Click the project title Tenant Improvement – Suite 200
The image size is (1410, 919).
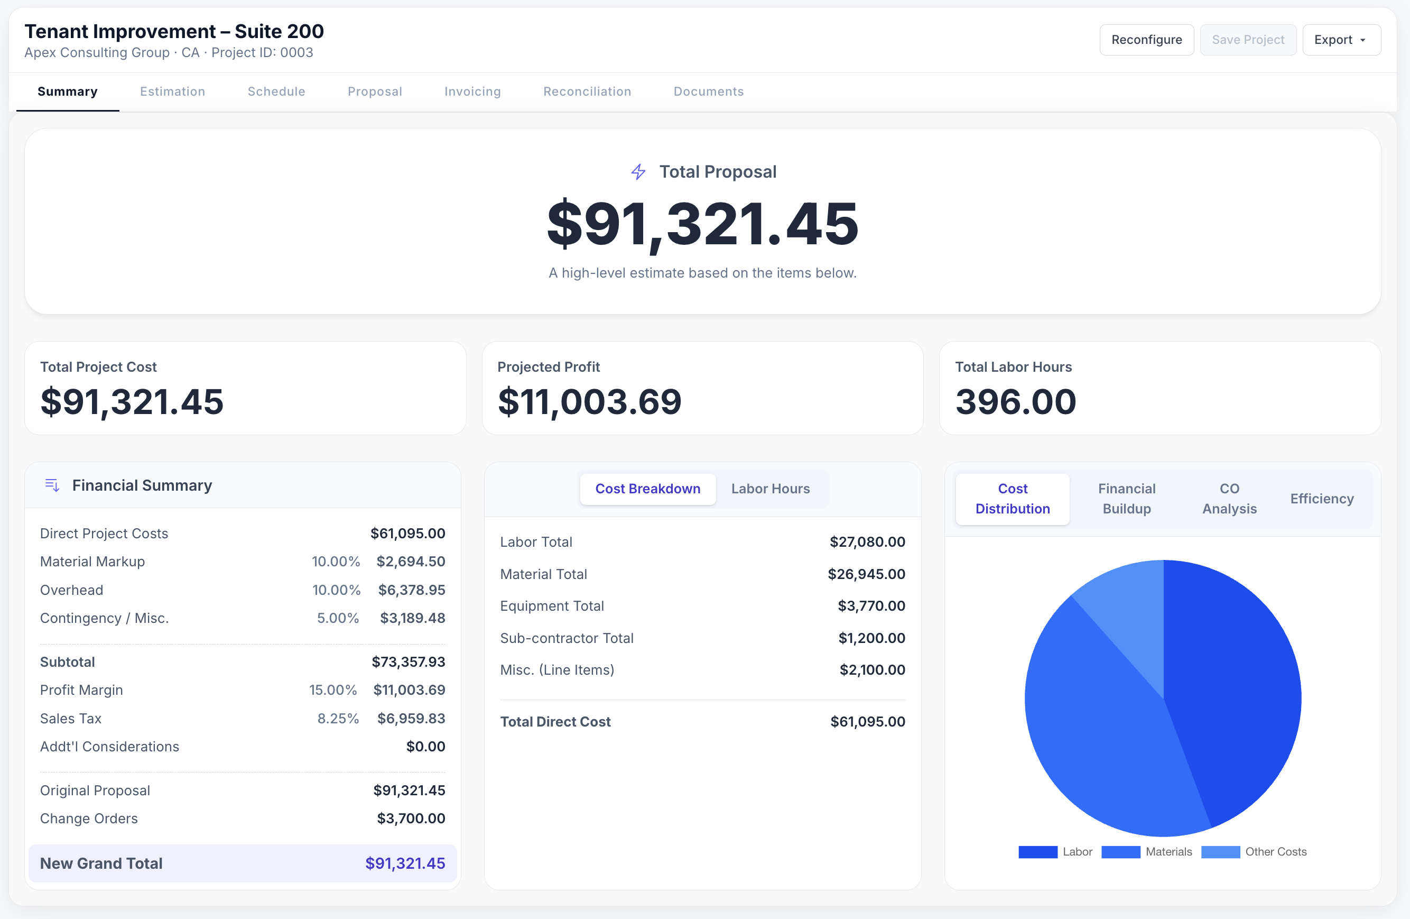point(174,31)
